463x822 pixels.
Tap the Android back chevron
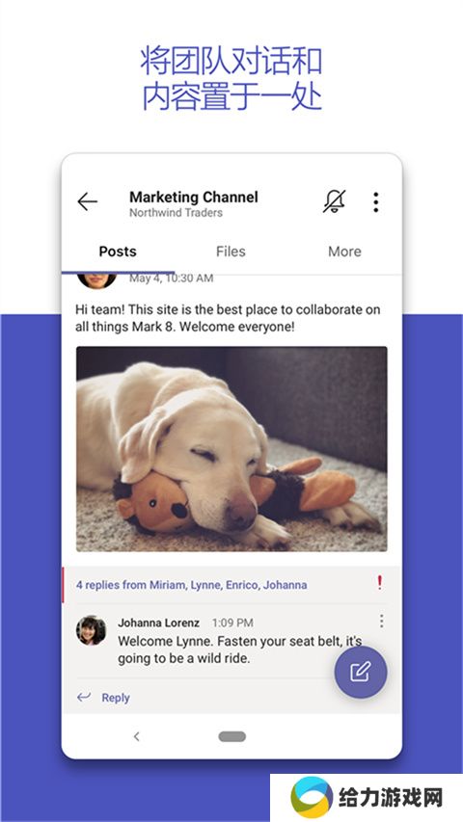136,736
